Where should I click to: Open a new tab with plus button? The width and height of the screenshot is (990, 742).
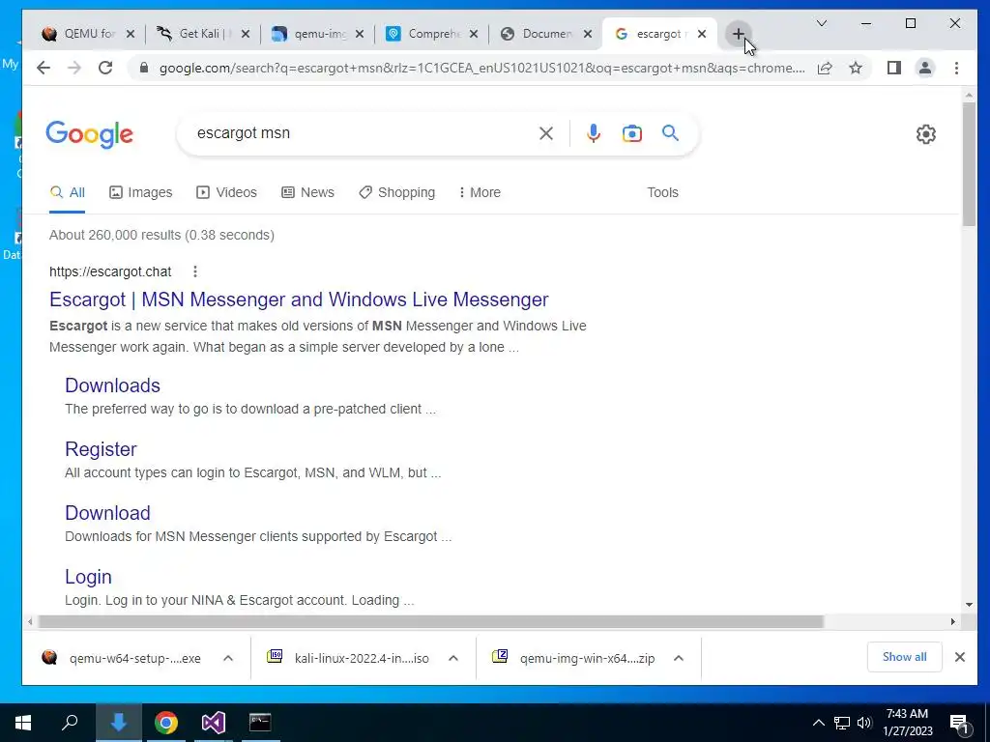(x=738, y=34)
